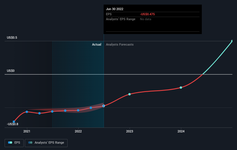
Task: Click the -US$0.8 y-axis label
Action: 12,124
